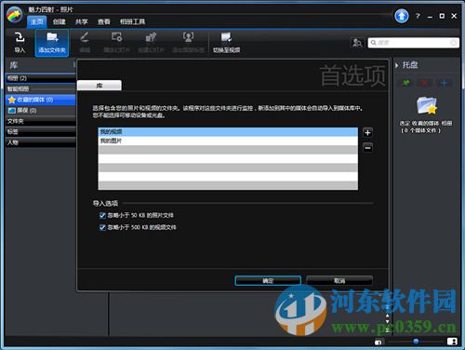This screenshot has width=465, height=350.
Task: Click the small thumbnail size icon at bottom
Action: pyautogui.click(x=379, y=343)
